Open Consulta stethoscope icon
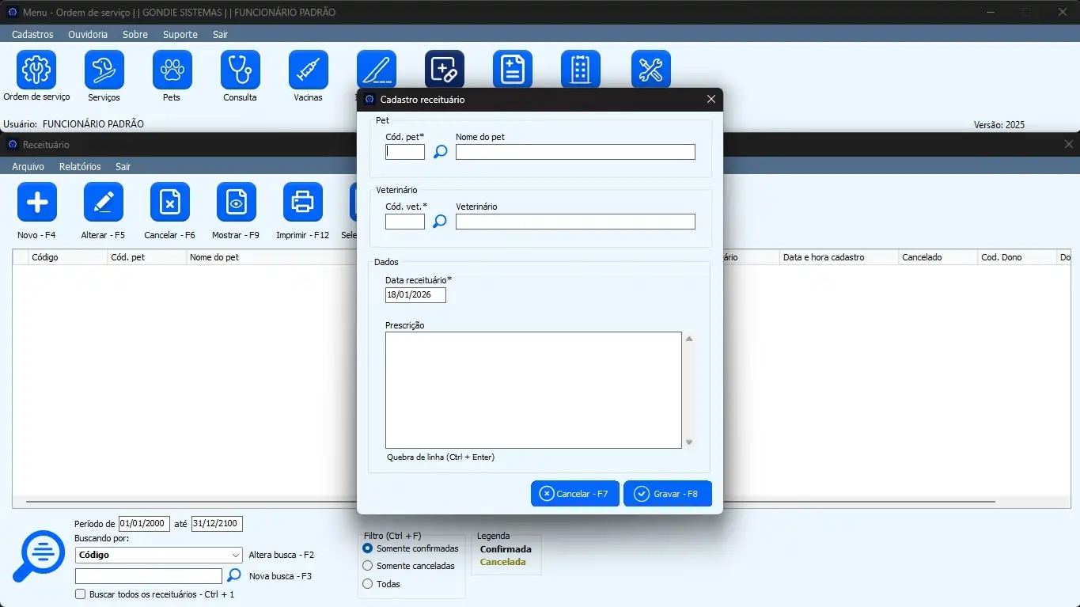Viewport: 1080px width, 607px height. tap(240, 70)
